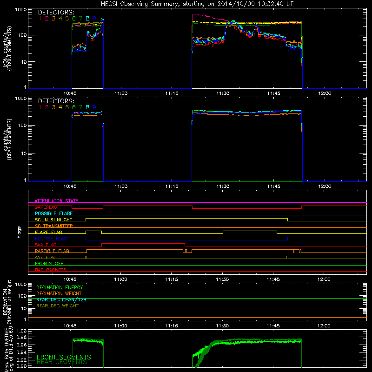372x372 pixels.
Task: Click the DECIMATION CHANNEL or weight axis title
Action: 7,302
